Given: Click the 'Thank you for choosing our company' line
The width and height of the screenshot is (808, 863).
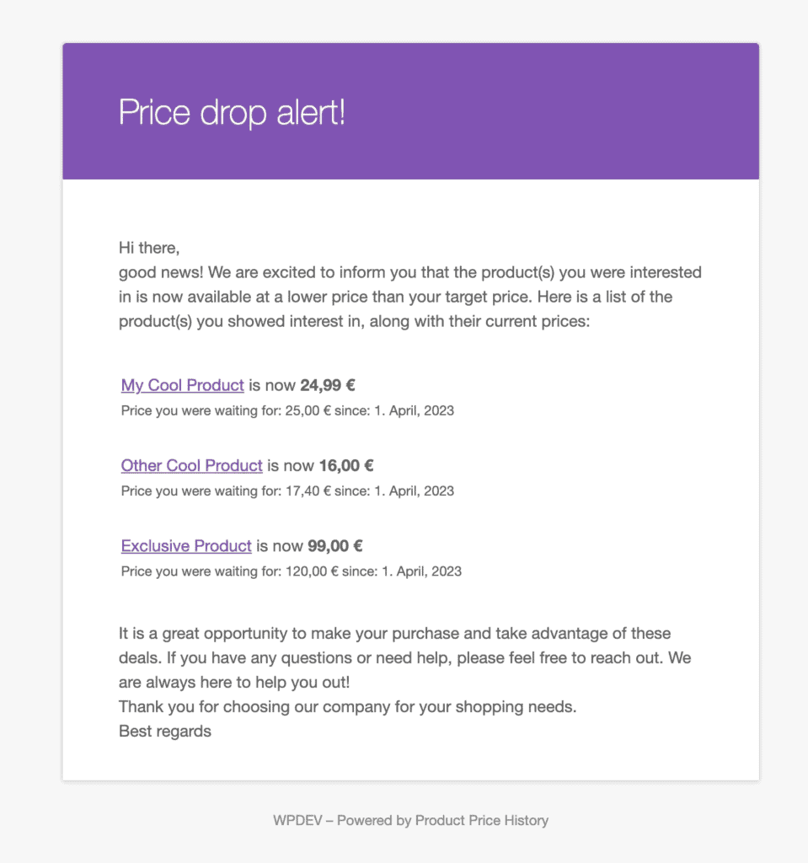Looking at the screenshot, I should point(347,706).
